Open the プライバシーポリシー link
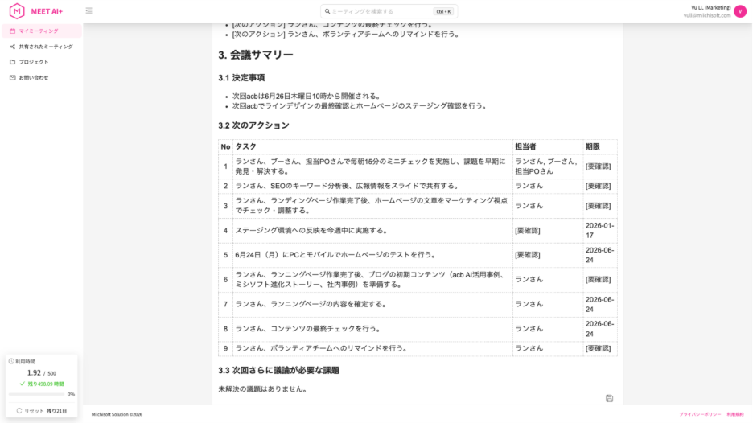 699,414
